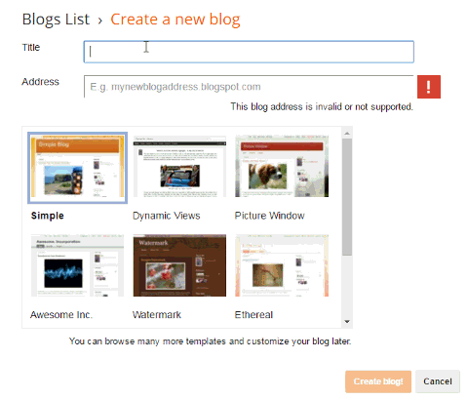Viewport: 468px width, 400px height.
Task: Click the template list scroll up arrow
Action: (x=347, y=134)
